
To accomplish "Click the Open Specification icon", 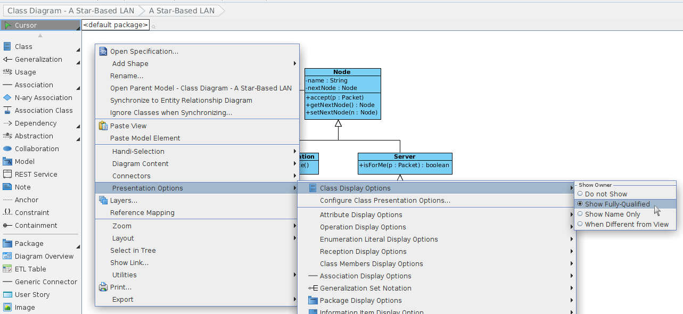I will pos(103,51).
